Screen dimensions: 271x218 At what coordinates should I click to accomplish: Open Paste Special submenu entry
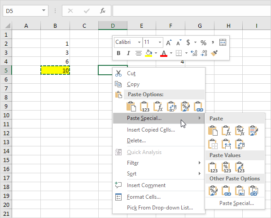point(159,118)
